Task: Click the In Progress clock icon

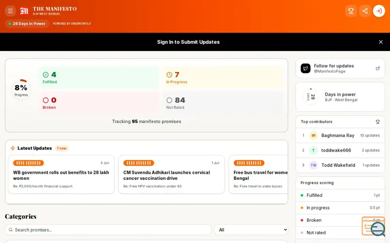Action: point(169,75)
